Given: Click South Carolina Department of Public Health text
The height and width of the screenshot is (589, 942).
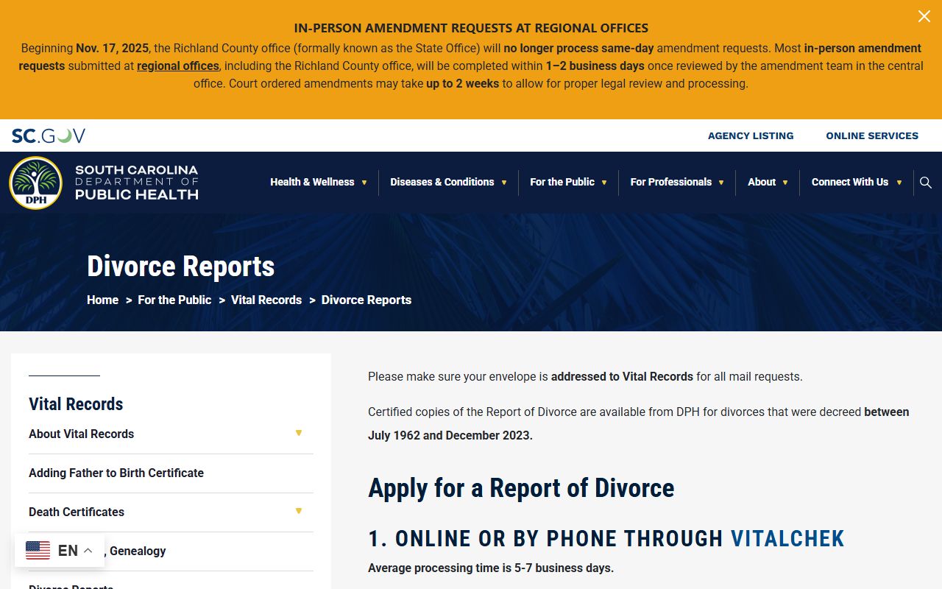Looking at the screenshot, I should click(137, 183).
